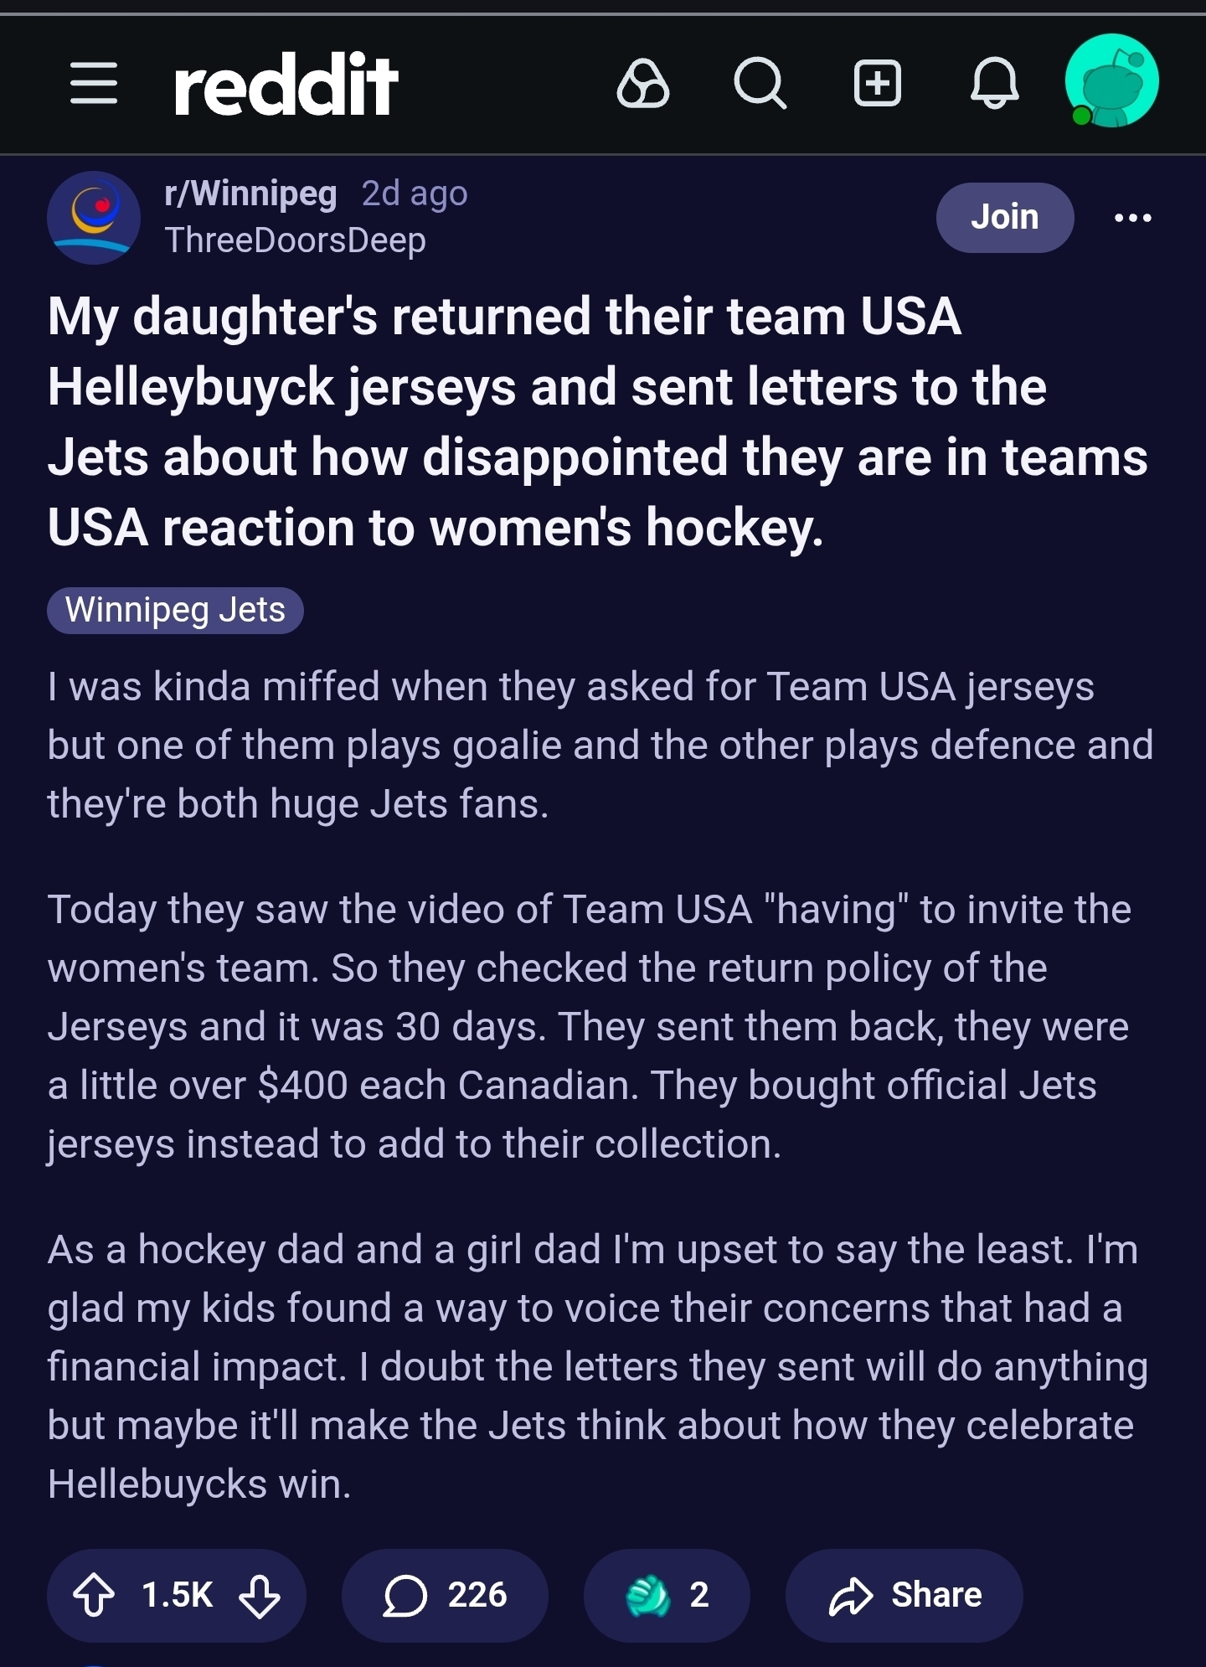
Task: Downvote the post
Action: click(260, 1595)
